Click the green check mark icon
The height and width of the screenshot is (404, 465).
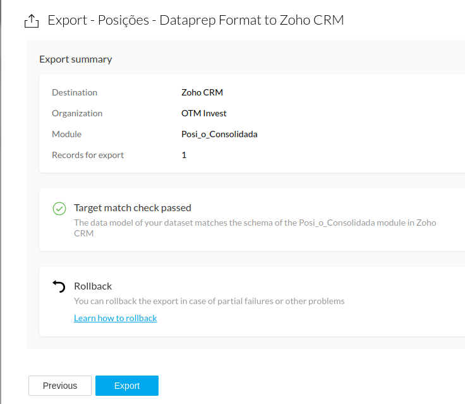click(59, 208)
